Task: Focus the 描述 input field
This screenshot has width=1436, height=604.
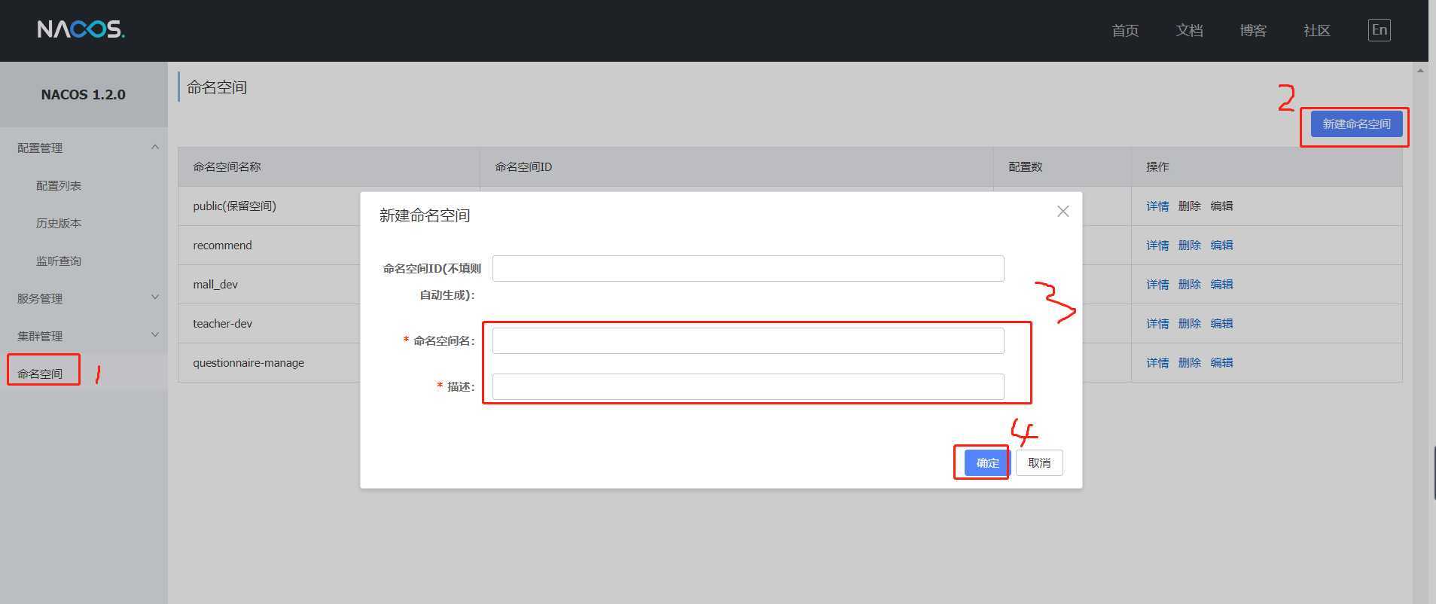Action: point(748,386)
